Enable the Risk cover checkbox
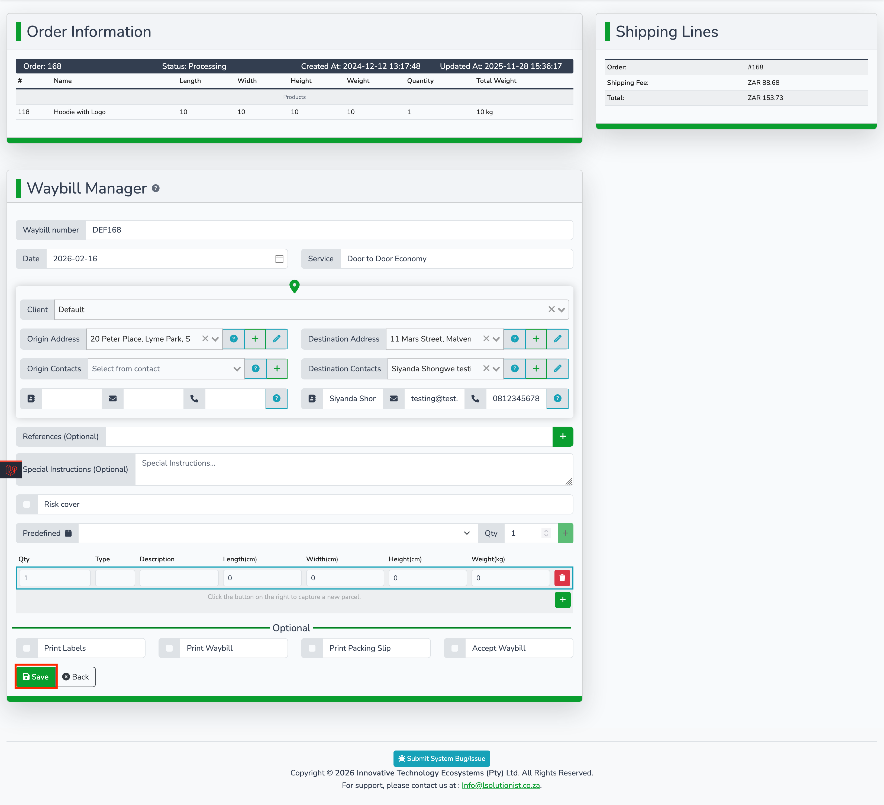 [x=27, y=505]
